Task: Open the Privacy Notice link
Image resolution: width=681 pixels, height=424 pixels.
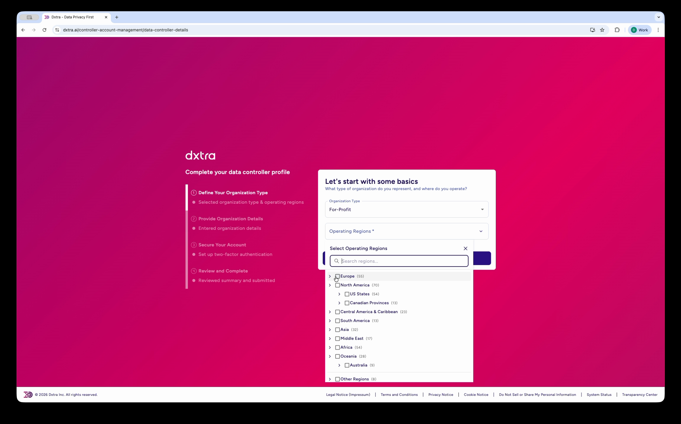Action: (440, 395)
